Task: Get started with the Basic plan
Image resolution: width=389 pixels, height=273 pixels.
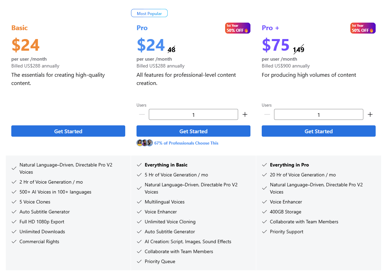Action: (x=68, y=131)
